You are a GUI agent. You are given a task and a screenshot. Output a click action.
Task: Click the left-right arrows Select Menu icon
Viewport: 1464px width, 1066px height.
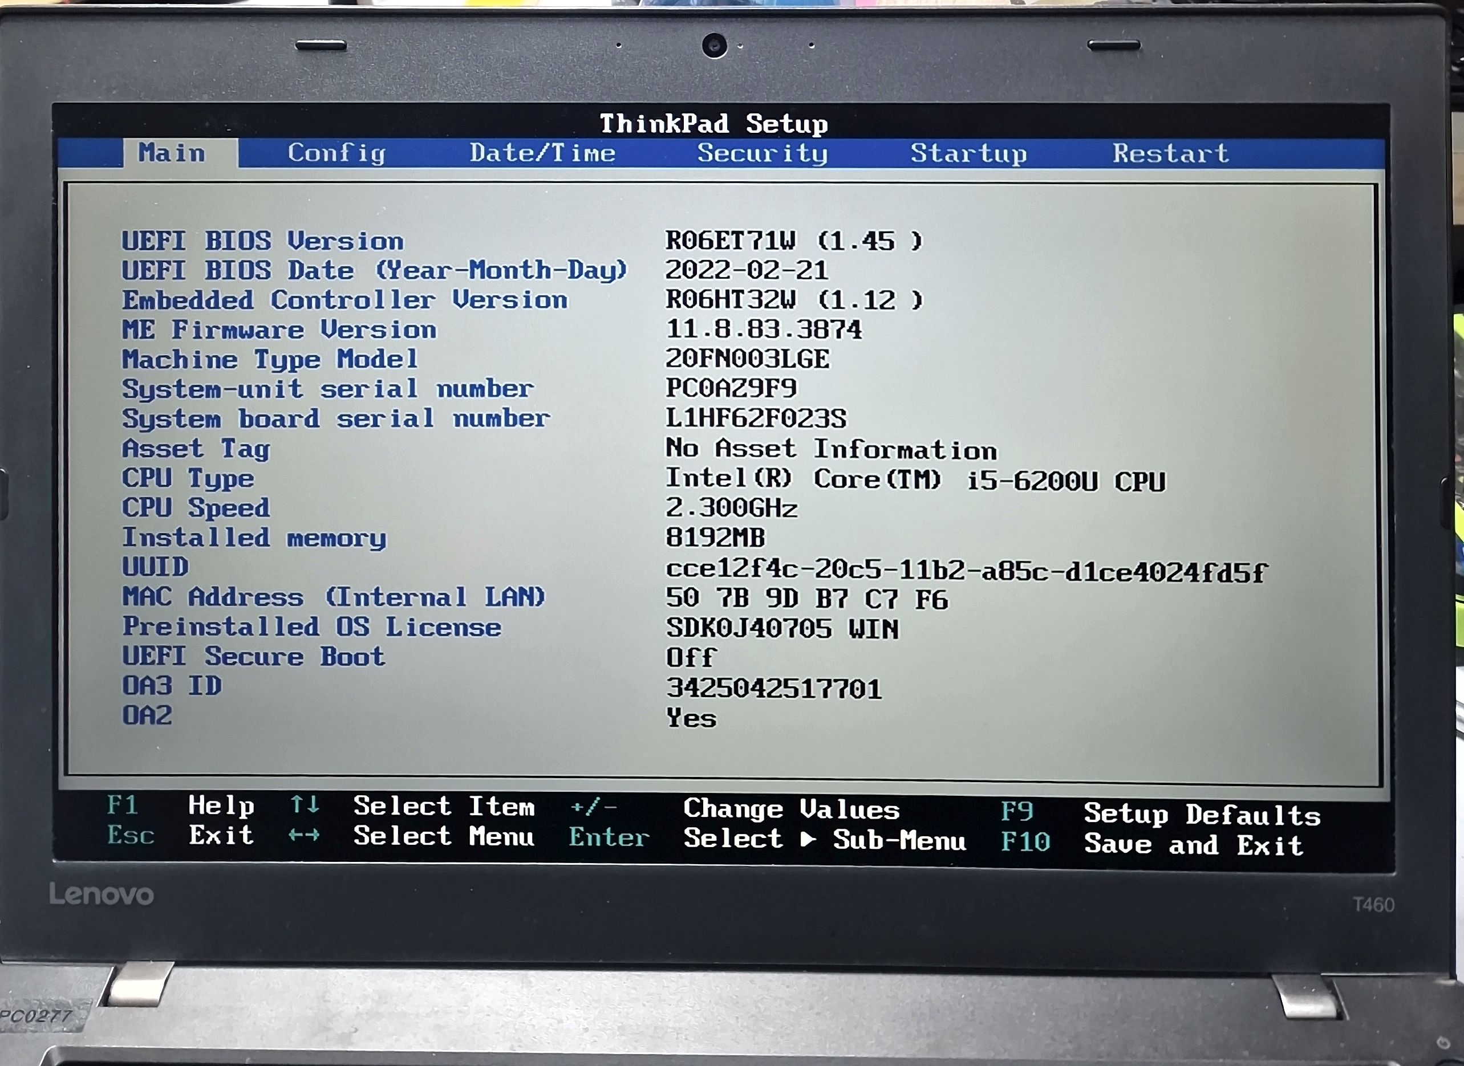point(304,835)
